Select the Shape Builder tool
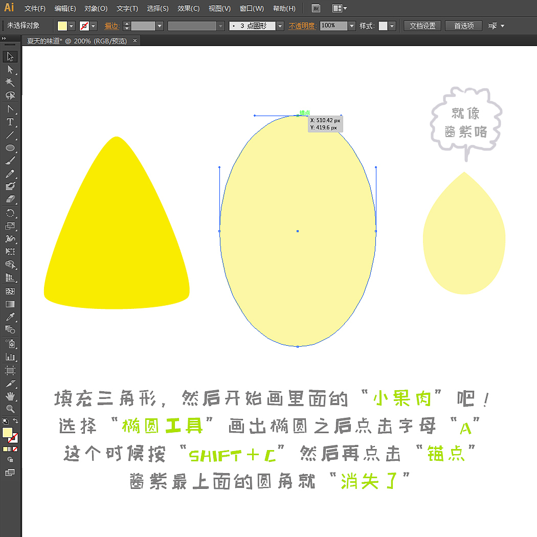The height and width of the screenshot is (537, 537). tap(10, 265)
